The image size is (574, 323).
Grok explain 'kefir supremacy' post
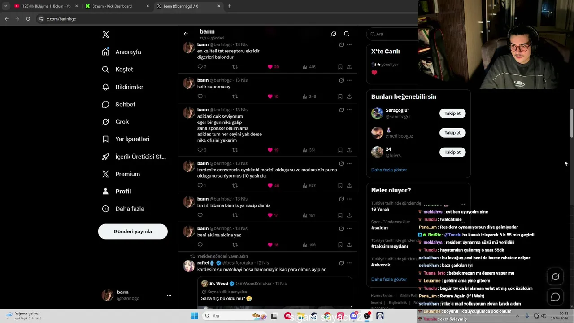(341, 80)
